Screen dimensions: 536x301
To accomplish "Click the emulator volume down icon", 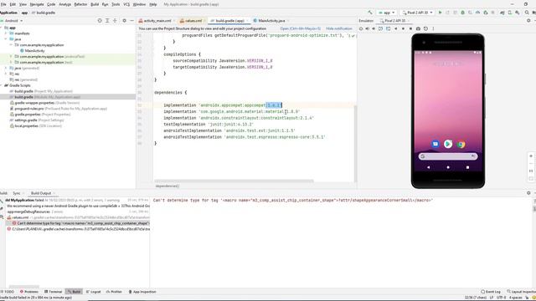I will pyautogui.click(x=374, y=28).
